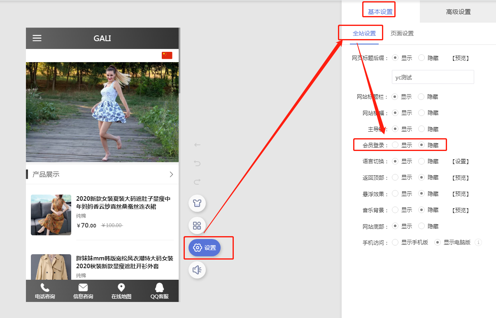Select 隐藏 for 网站标题栏
Screen dimensions: 496x318
421,97
